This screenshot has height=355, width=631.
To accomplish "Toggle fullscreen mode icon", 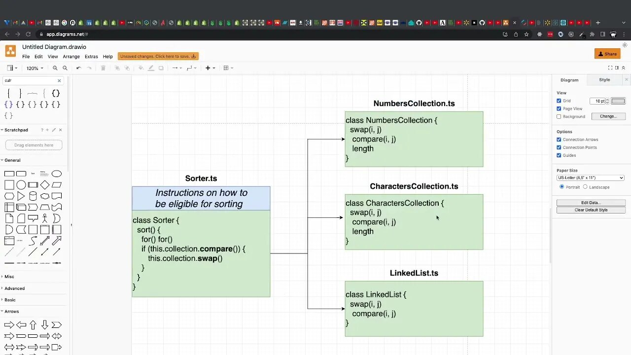I will (x=610, y=68).
